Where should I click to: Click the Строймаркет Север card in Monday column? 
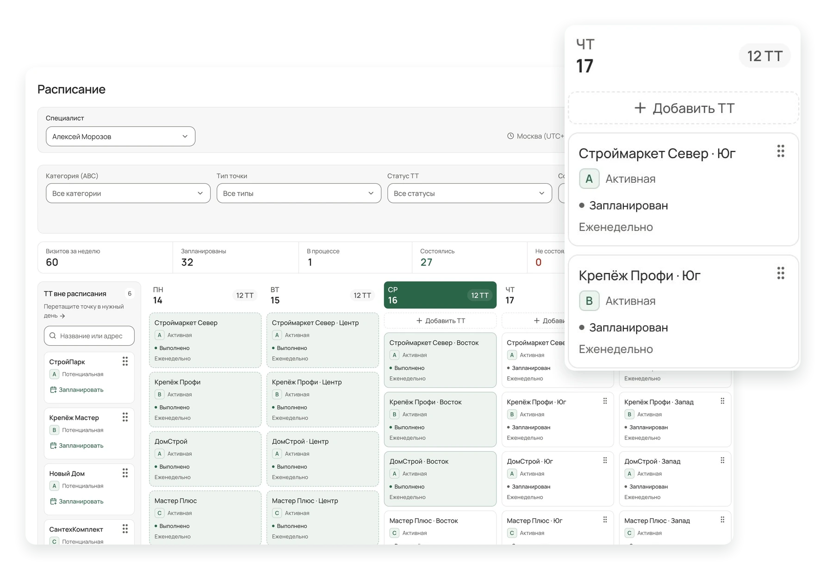[205, 341]
